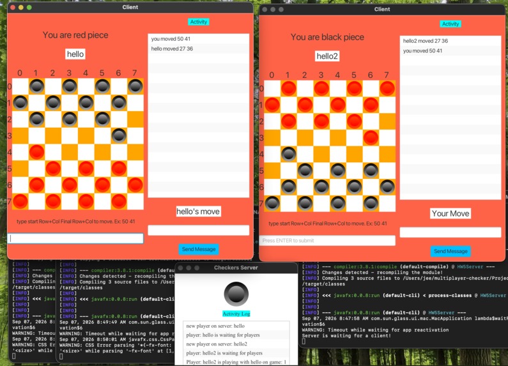Viewport: 508px width, 366px height.
Task: Click red piece row 0 column 1 on hello2's board
Action: coord(288,88)
